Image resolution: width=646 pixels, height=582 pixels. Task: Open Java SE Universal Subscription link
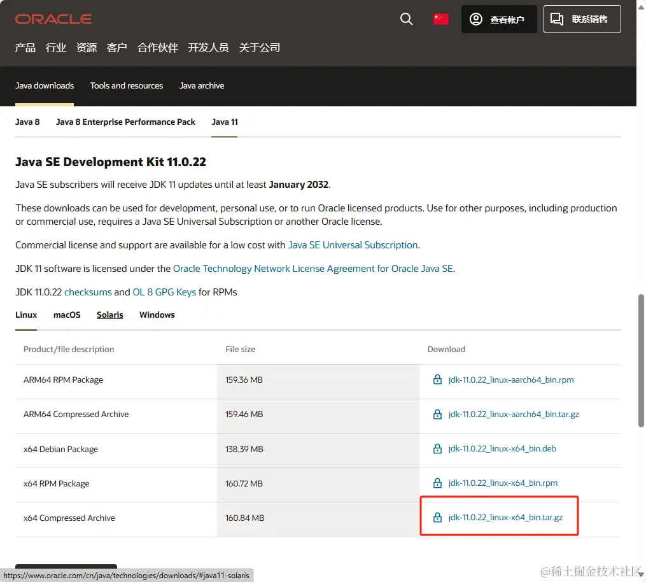coord(353,245)
